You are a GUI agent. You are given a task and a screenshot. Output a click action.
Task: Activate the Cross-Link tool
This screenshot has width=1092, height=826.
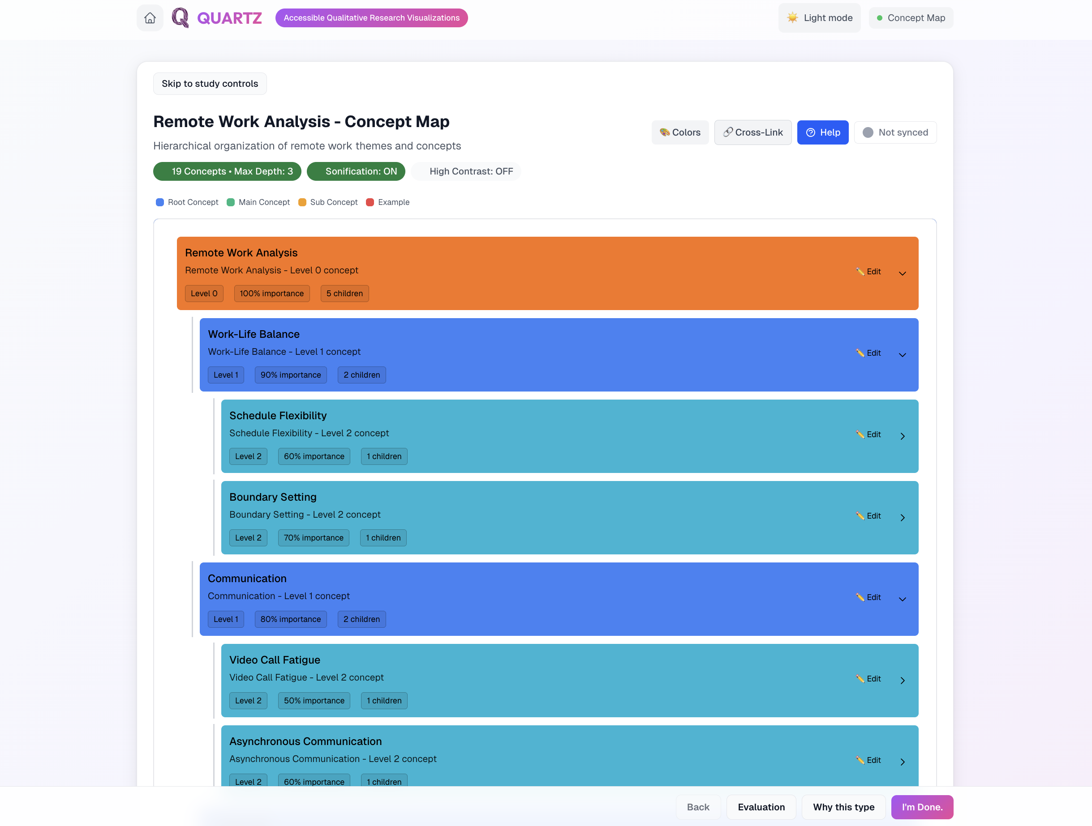point(753,132)
